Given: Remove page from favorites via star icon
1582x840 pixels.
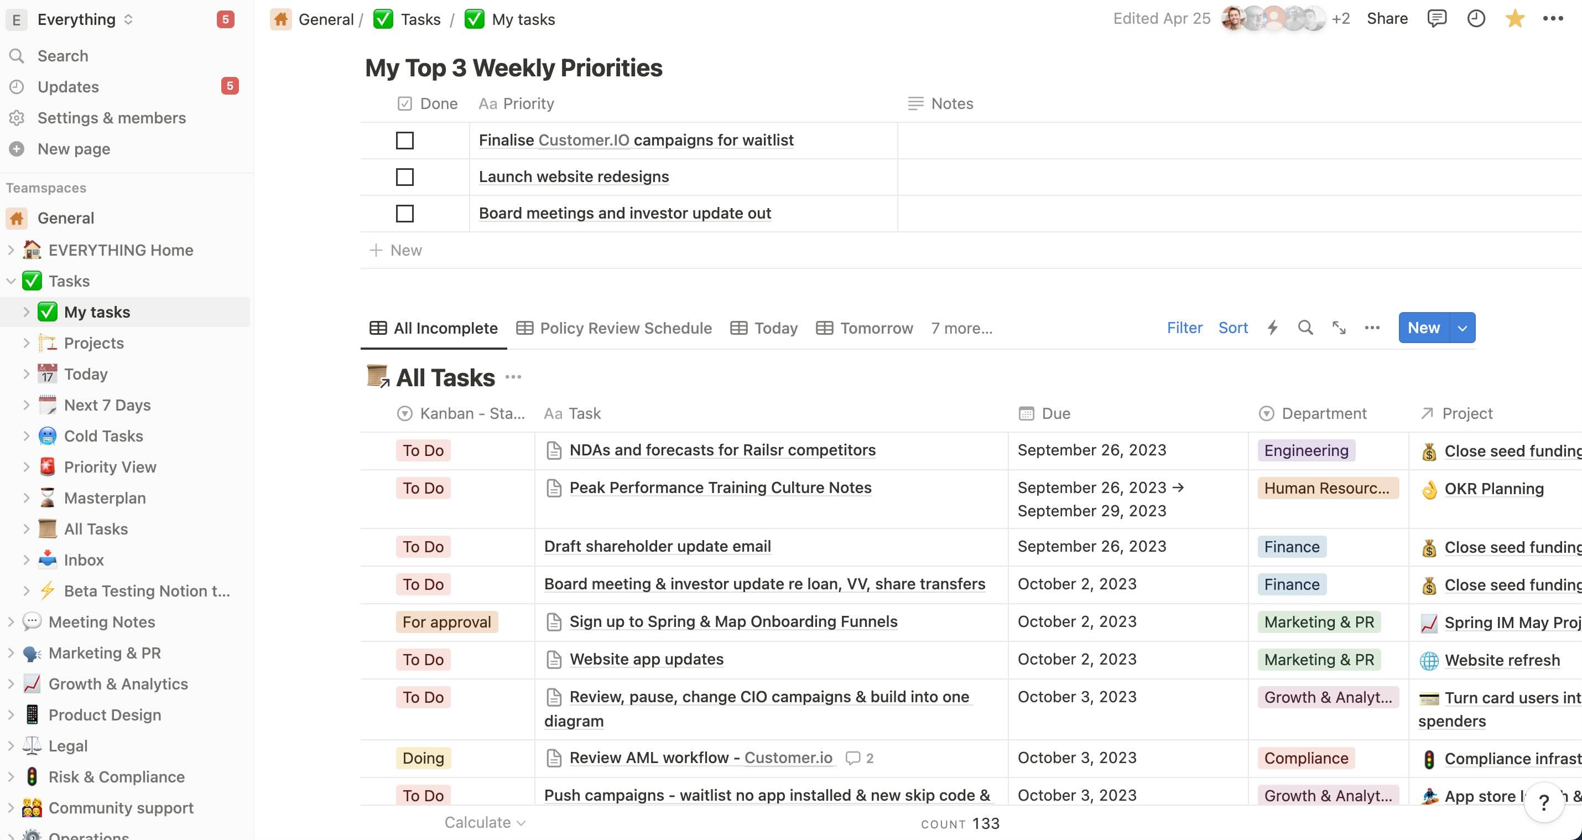Looking at the screenshot, I should (x=1515, y=18).
